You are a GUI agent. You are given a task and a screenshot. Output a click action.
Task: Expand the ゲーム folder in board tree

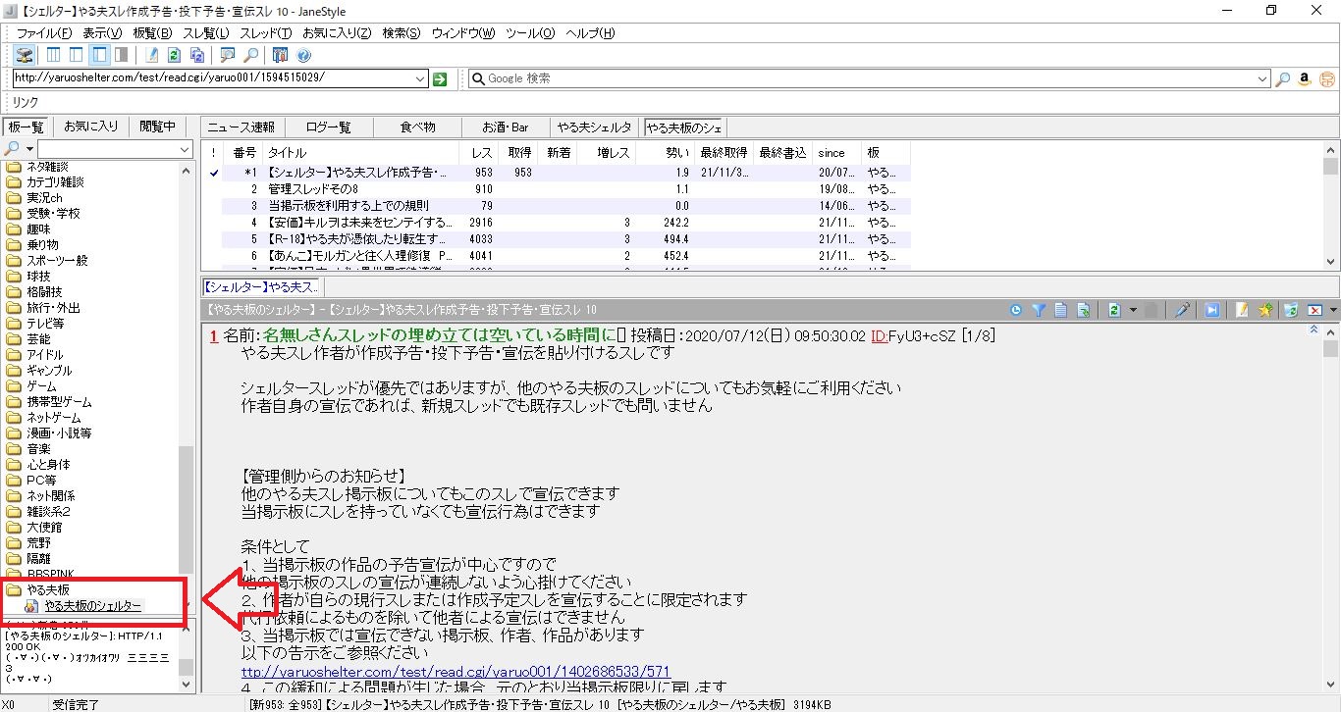40,386
